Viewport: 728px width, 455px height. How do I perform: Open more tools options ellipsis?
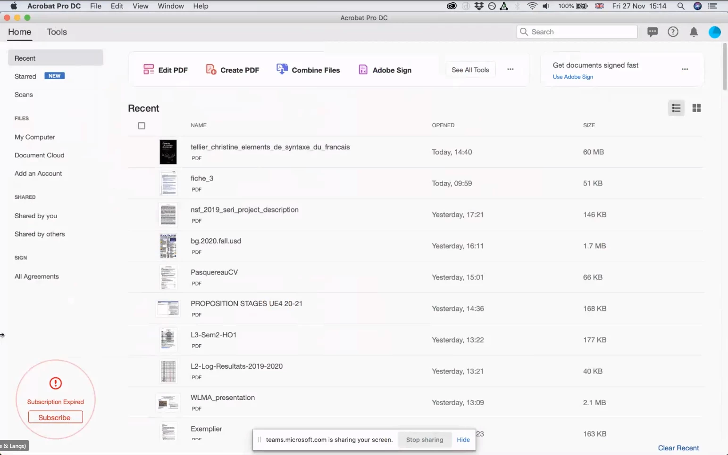click(510, 69)
